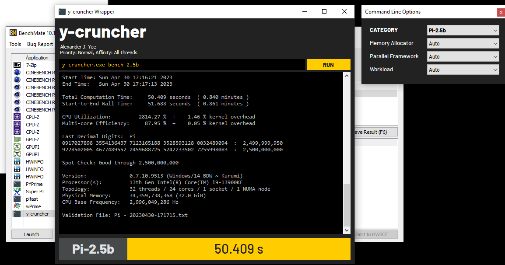Open the Bug Report menu in BenchMate
This screenshot has width=505, height=265.
click(40, 44)
